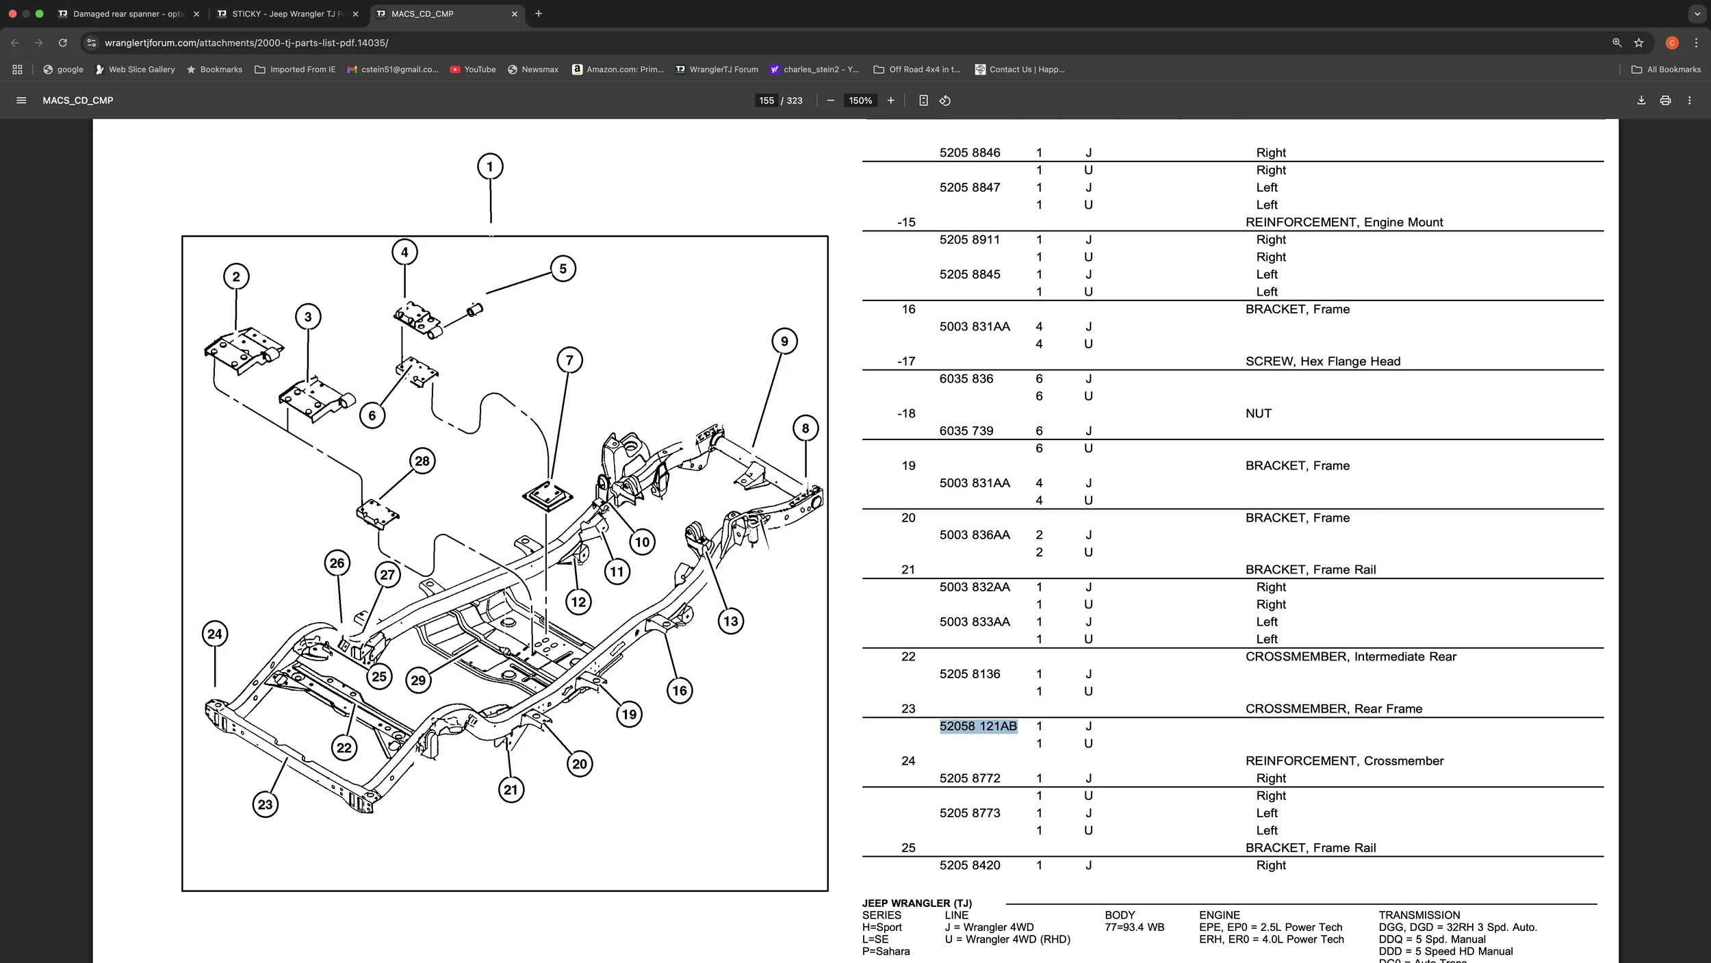The height and width of the screenshot is (963, 1711).
Task: Click the browser forward arrow
Action: (39, 42)
